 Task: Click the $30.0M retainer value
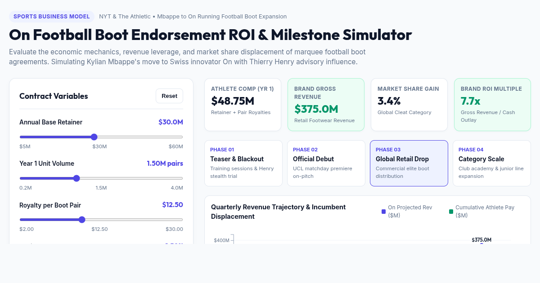coord(171,122)
